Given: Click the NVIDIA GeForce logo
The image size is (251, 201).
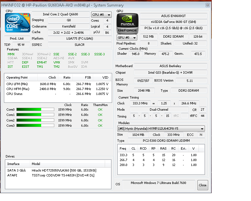Looking at the screenshot, I should click(x=127, y=23).
